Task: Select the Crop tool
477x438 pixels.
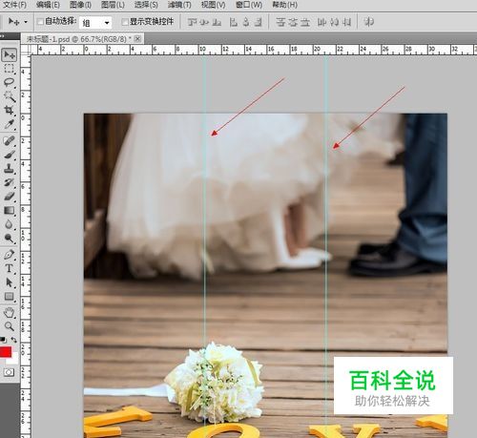Action: click(9, 111)
